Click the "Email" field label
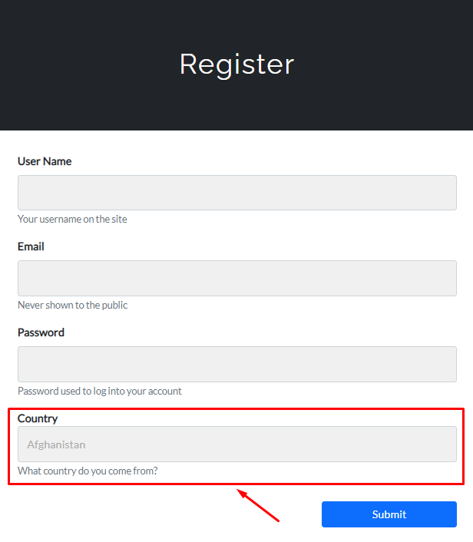Image resolution: width=473 pixels, height=542 pixels. coord(31,246)
